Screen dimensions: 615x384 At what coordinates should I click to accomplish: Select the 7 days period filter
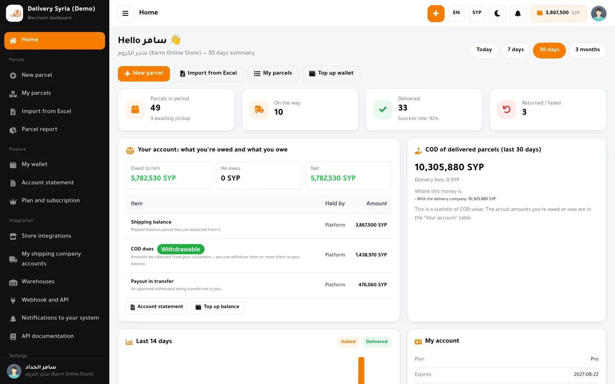coord(516,50)
